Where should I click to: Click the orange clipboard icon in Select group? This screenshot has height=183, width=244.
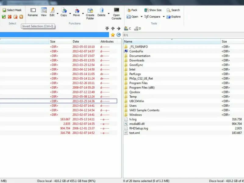point(21,17)
